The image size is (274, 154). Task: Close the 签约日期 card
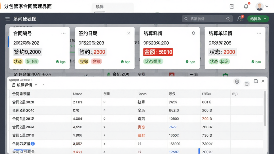pyautogui.click(x=128, y=33)
